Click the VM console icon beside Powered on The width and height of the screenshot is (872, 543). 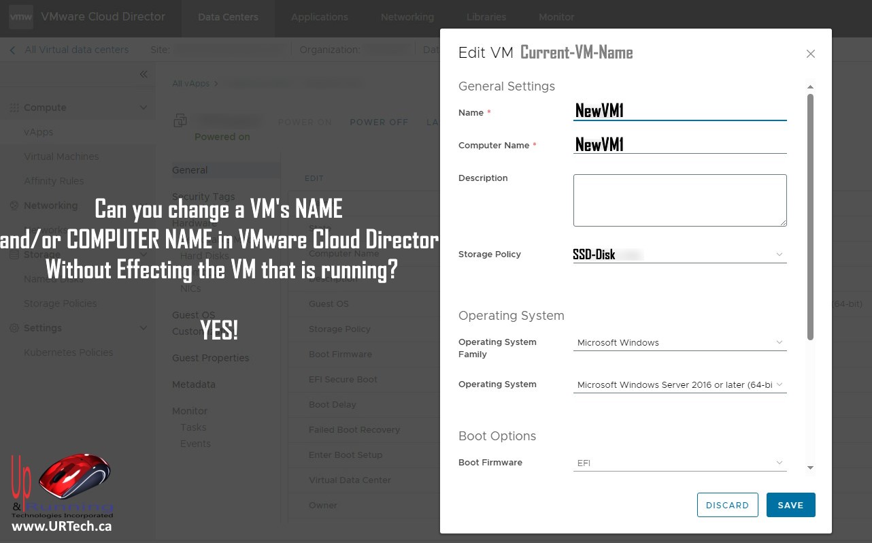[x=180, y=120]
